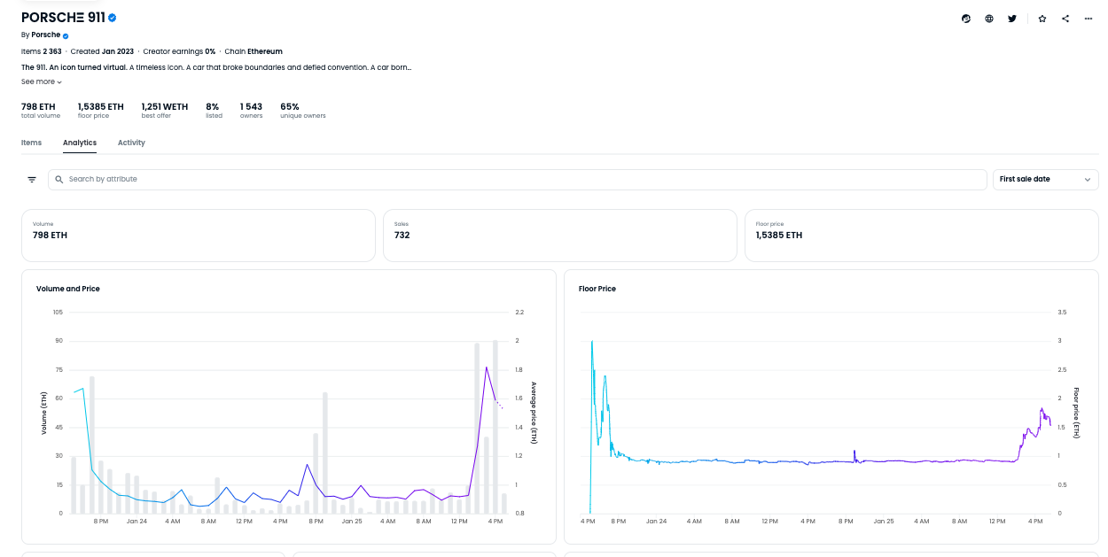
Task: Open the First sale date dropdown
Action: [x=1046, y=180]
